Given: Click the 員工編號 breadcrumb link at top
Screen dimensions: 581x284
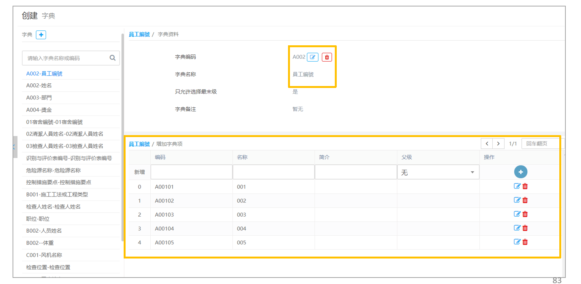Looking at the screenshot, I should tap(139, 34).
